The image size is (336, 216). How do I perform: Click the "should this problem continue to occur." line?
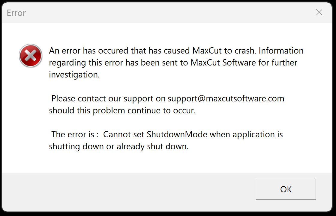(x=122, y=110)
